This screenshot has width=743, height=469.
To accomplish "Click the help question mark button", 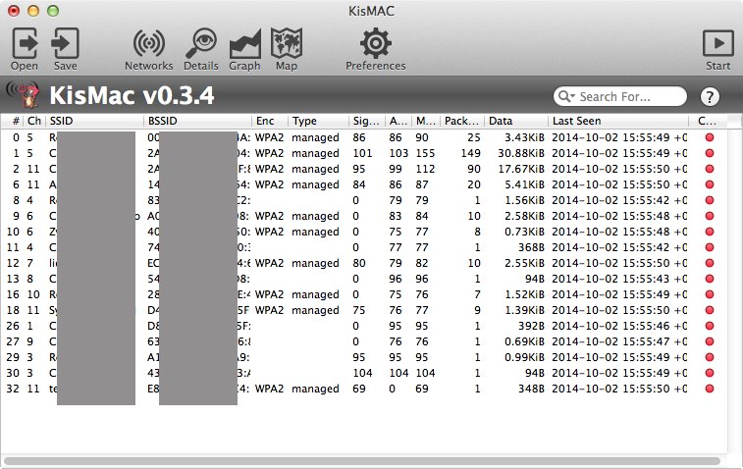I will 710,97.
